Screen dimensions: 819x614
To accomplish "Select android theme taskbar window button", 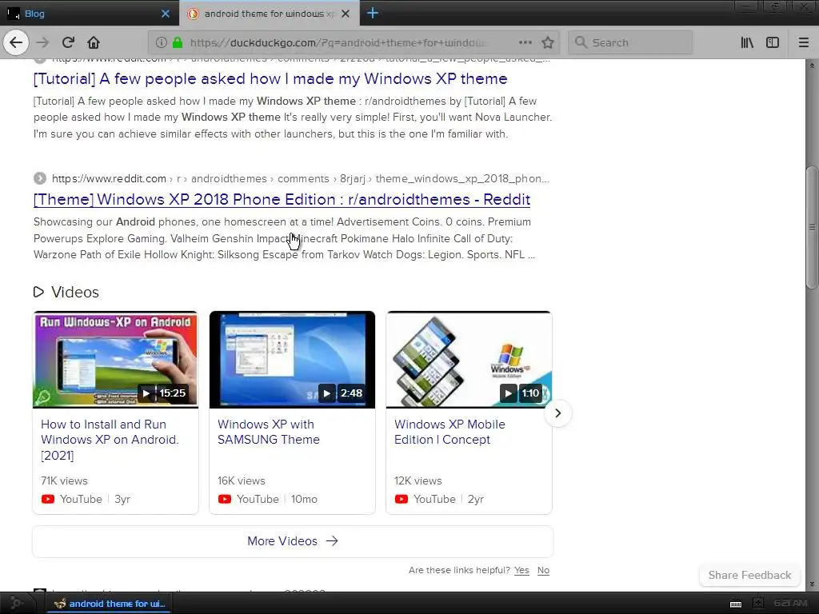I will tap(110, 604).
